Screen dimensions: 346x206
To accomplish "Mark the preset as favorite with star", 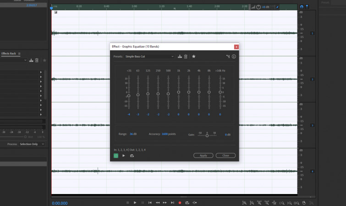I will click(194, 56).
